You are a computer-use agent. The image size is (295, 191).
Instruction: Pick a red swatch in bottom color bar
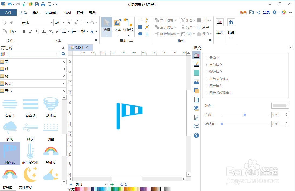tap(76, 189)
